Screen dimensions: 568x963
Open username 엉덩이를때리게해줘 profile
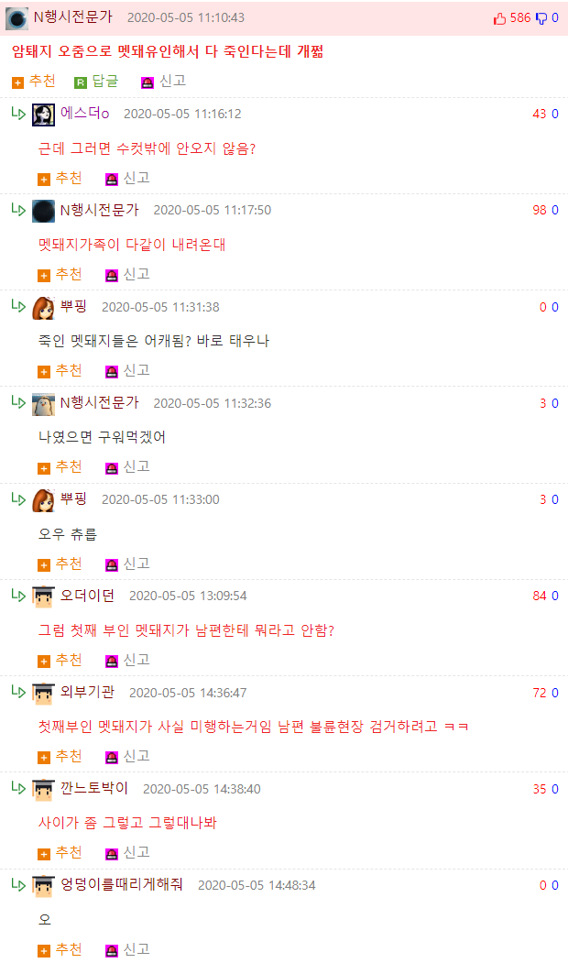pos(122,884)
